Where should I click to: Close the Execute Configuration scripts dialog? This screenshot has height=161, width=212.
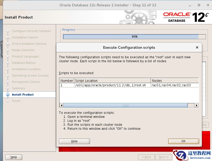pyautogui.click(x=197, y=47)
